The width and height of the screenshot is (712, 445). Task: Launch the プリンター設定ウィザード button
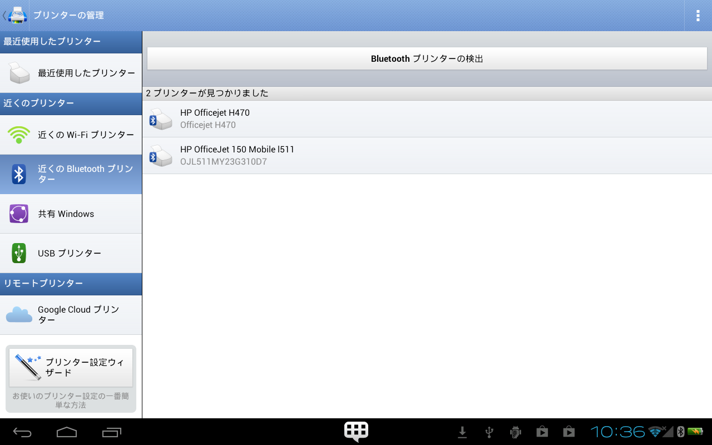(71, 367)
